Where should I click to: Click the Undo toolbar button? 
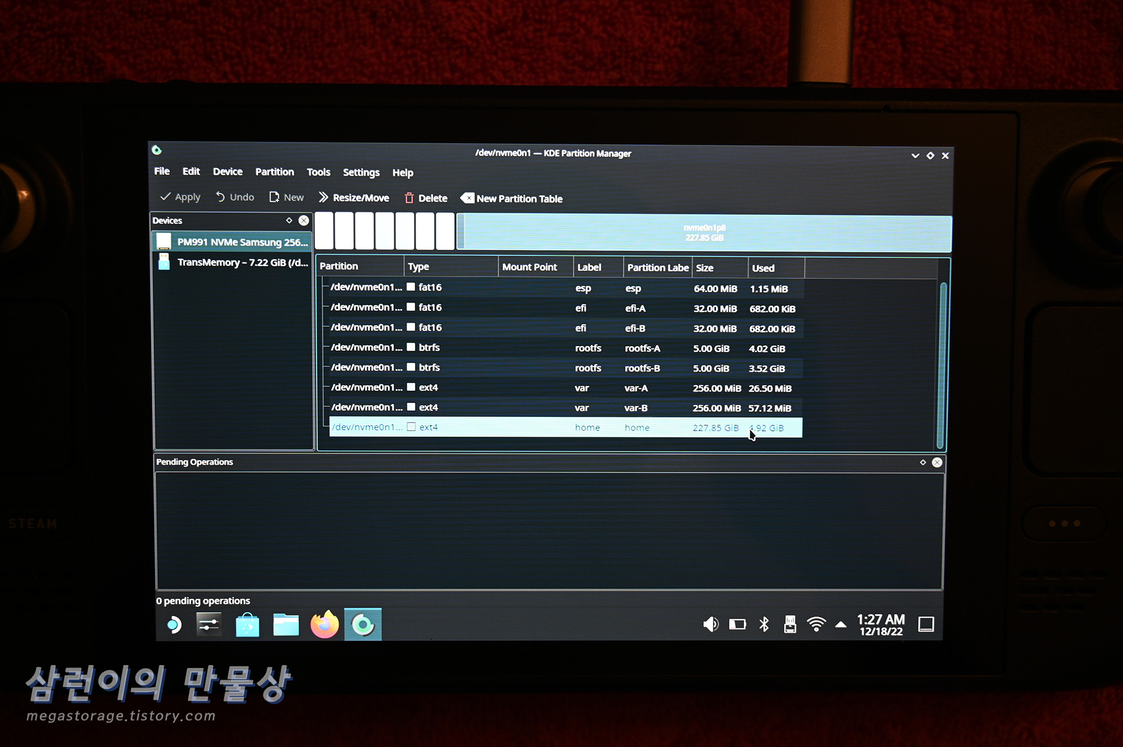[x=235, y=197]
